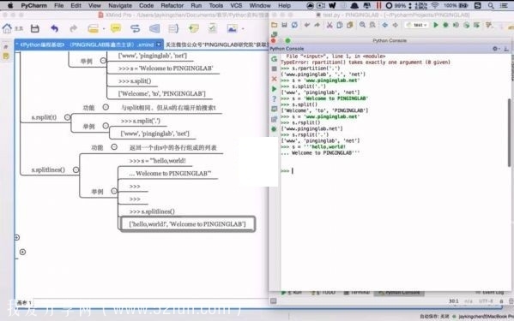Click Save All in PyCharm toolbar
The width and height of the screenshot is (514, 321).
click(x=284, y=25)
